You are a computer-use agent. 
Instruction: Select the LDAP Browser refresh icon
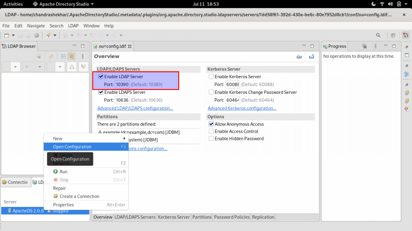pyautogui.click(x=51, y=57)
